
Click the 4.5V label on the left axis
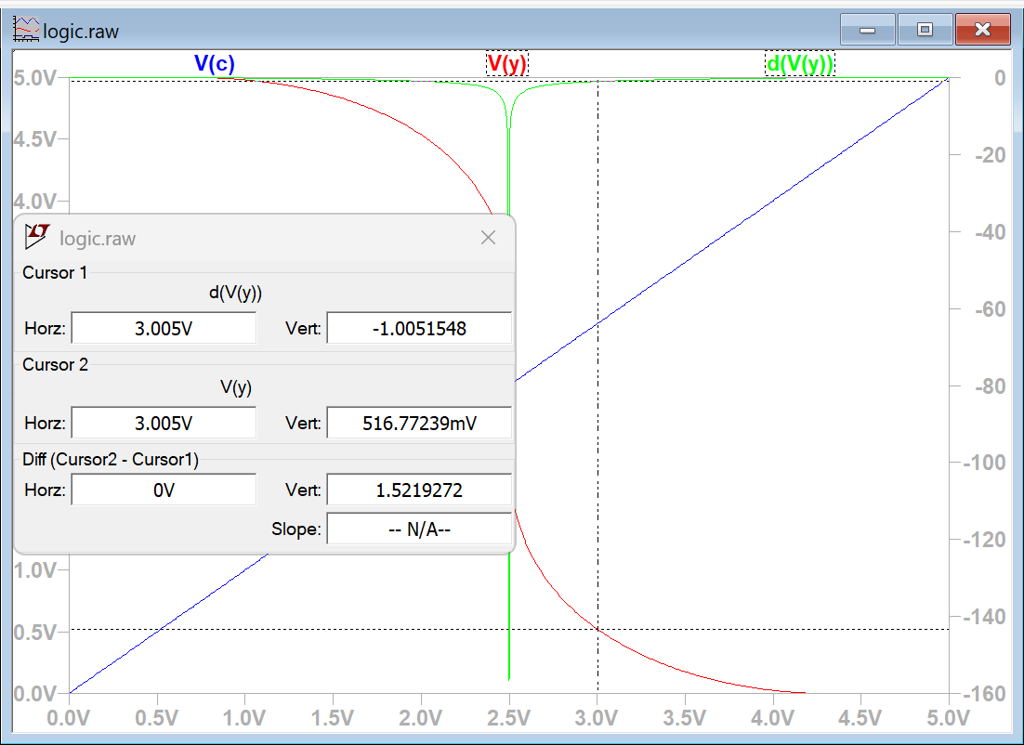34,139
